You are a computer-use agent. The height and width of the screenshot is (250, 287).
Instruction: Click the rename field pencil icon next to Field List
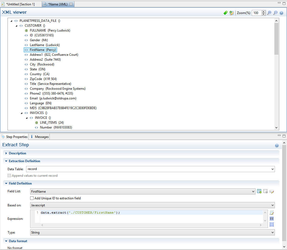coord(272,191)
